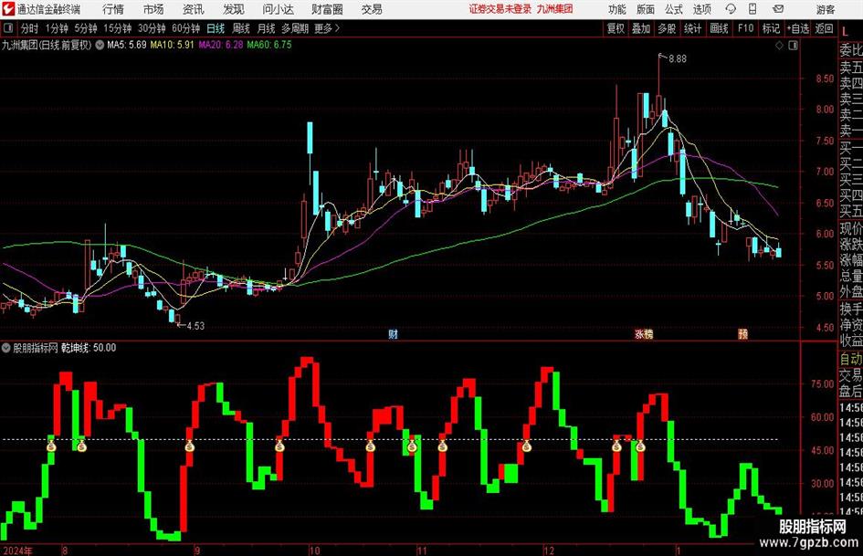Open the 资讯 menu
863x556 pixels.
[x=194, y=9]
